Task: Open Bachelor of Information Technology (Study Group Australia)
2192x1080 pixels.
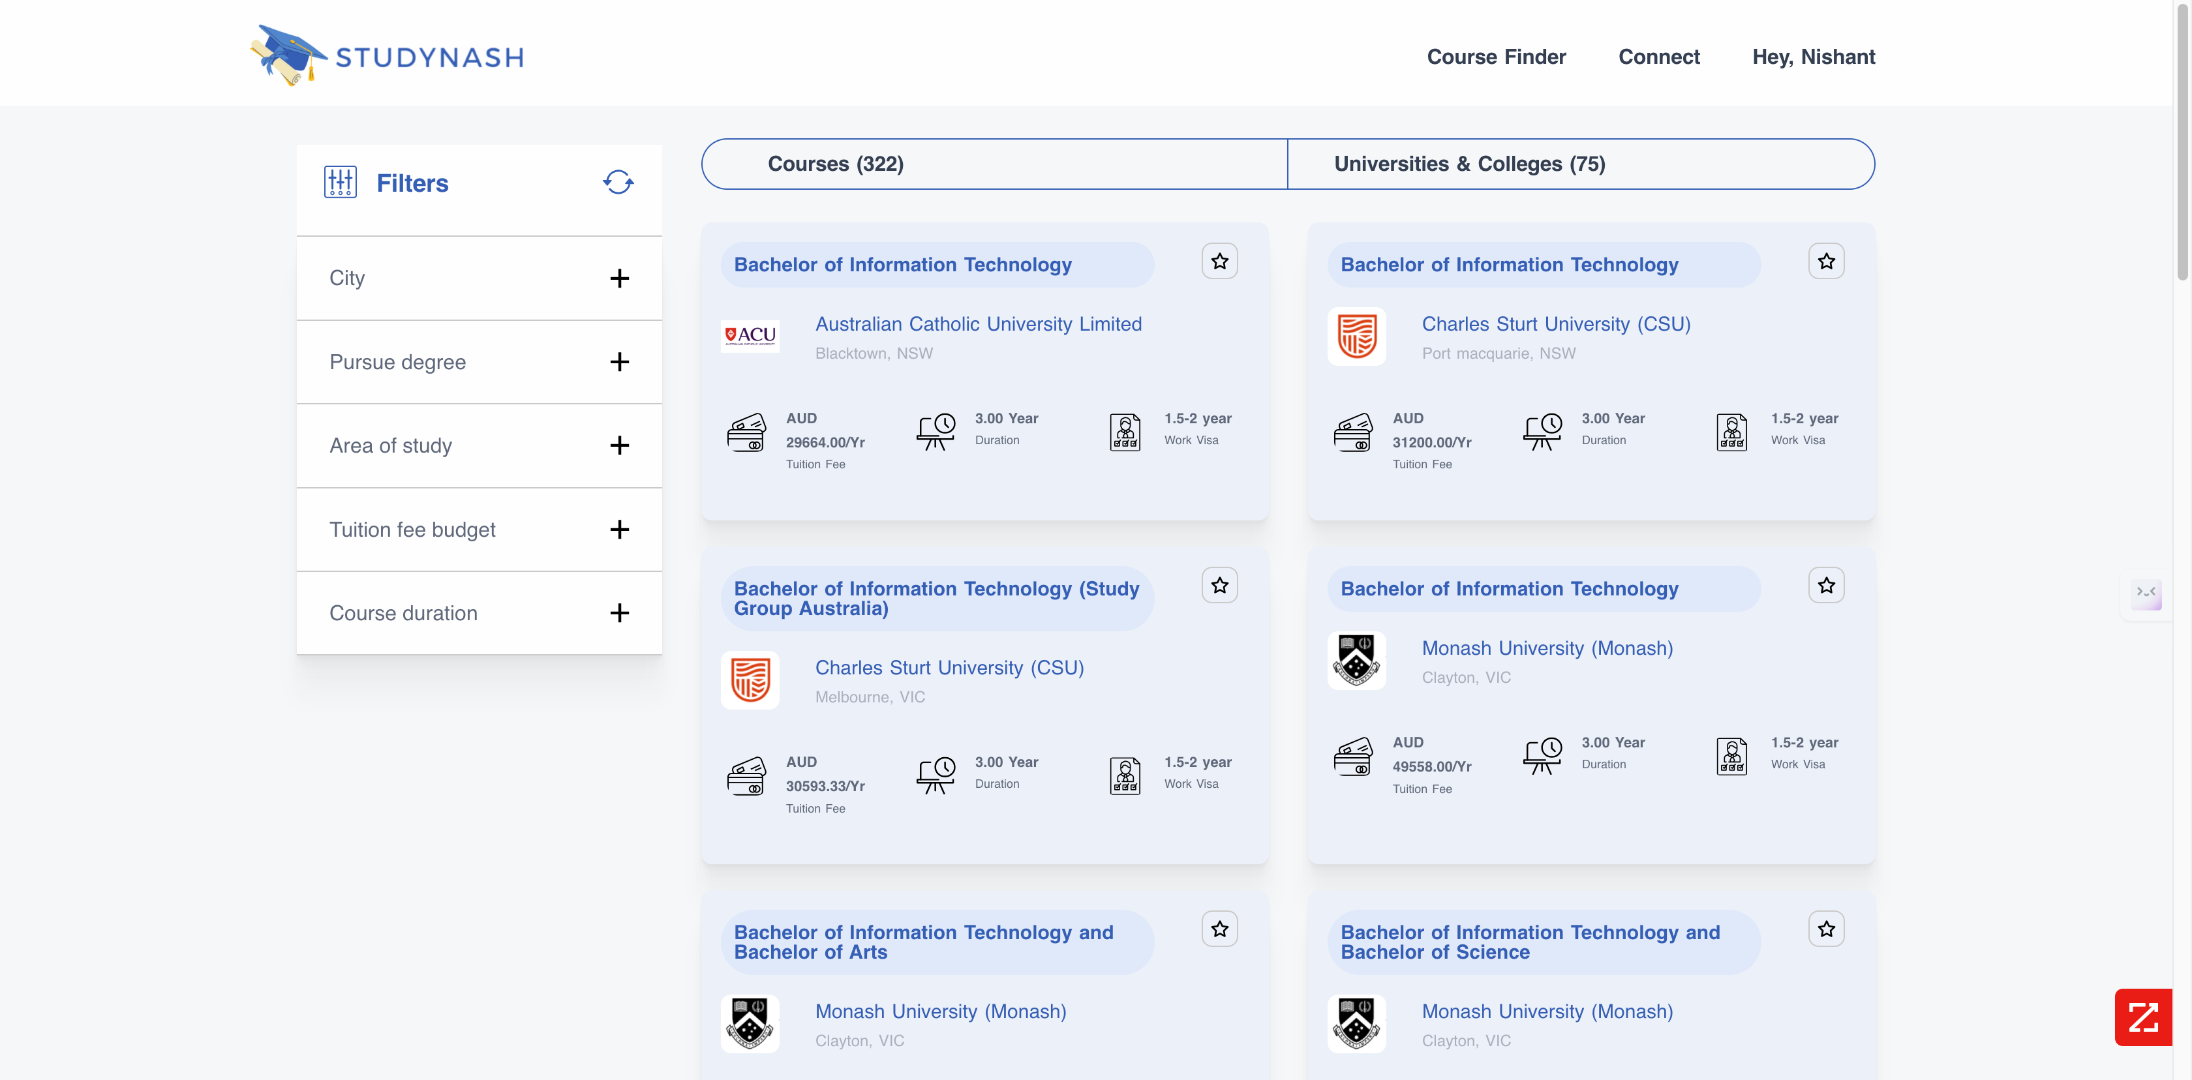Action: tap(936, 598)
